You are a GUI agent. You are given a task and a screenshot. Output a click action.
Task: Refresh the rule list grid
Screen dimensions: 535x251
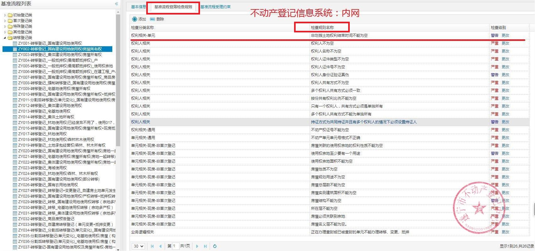pyautogui.click(x=215, y=246)
